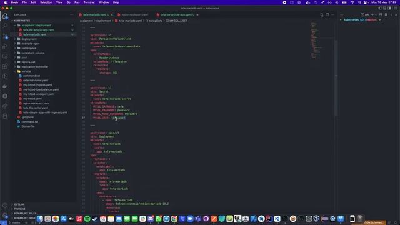Open the Search view in activity bar
The image size is (400, 225).
[5, 26]
